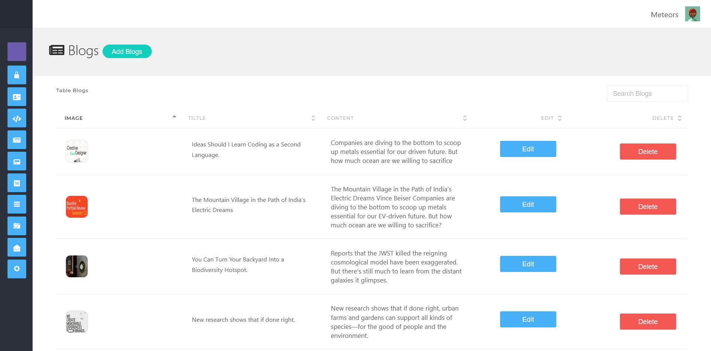Open the DELETE column sort control

[680, 118]
